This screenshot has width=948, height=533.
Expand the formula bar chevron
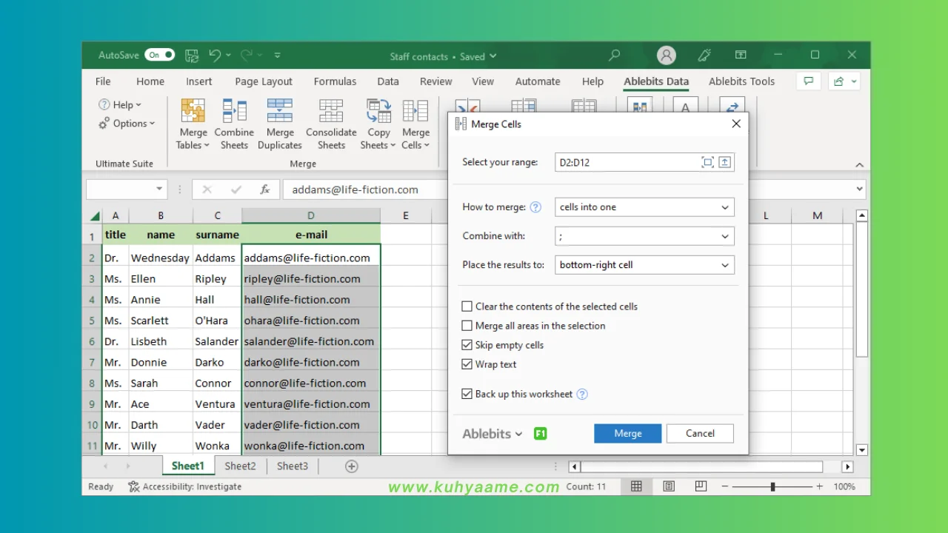click(859, 190)
